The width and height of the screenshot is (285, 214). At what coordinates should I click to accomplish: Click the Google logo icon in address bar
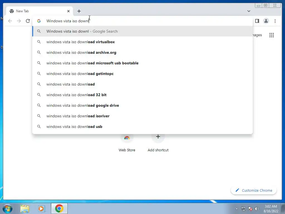[x=39, y=21]
